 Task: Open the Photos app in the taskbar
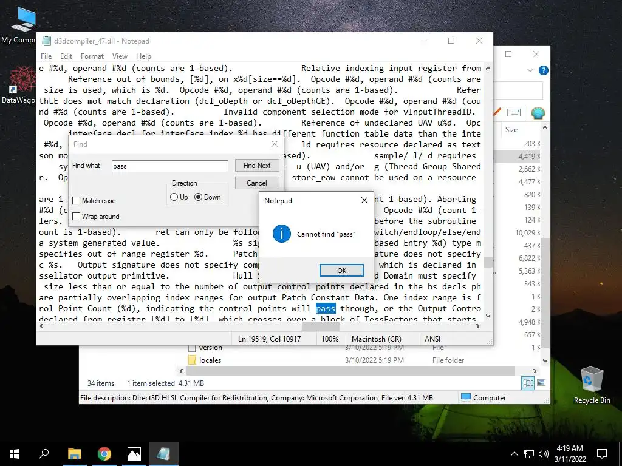[x=134, y=454]
